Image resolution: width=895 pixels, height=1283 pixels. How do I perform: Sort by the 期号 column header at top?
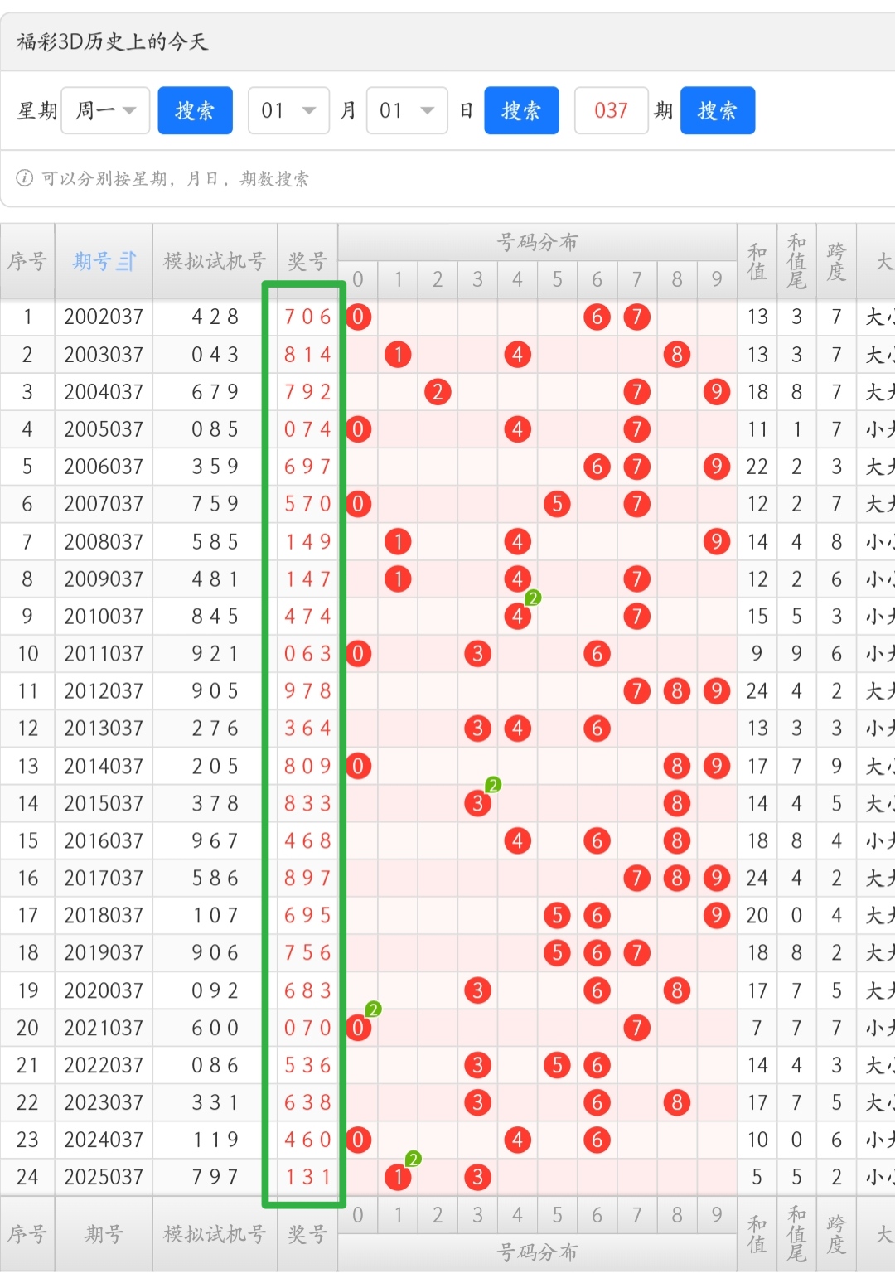(104, 261)
